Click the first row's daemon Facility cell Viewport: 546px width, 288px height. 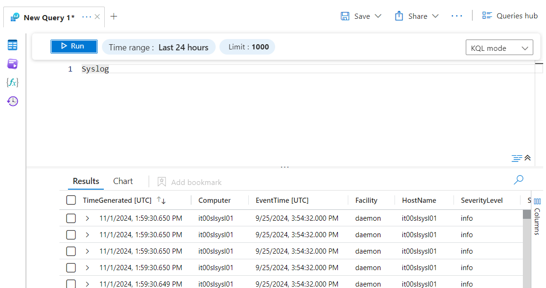[x=368, y=218]
